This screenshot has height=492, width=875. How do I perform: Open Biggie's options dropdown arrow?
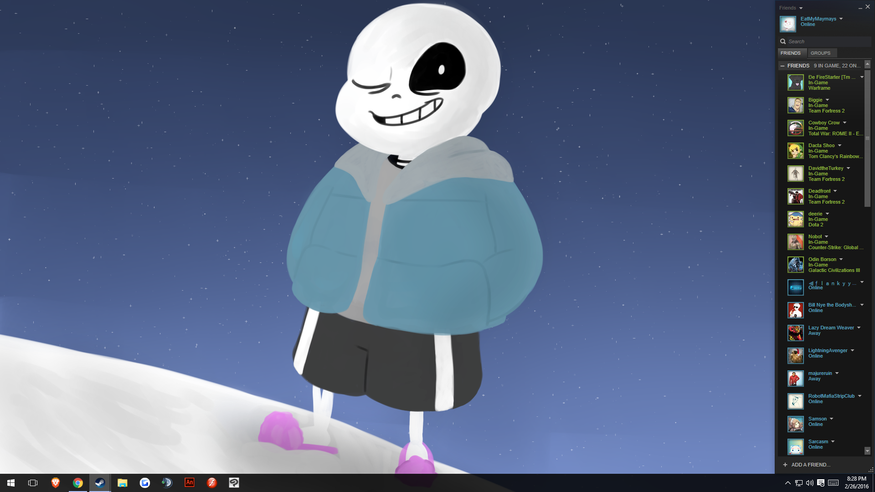pyautogui.click(x=827, y=100)
